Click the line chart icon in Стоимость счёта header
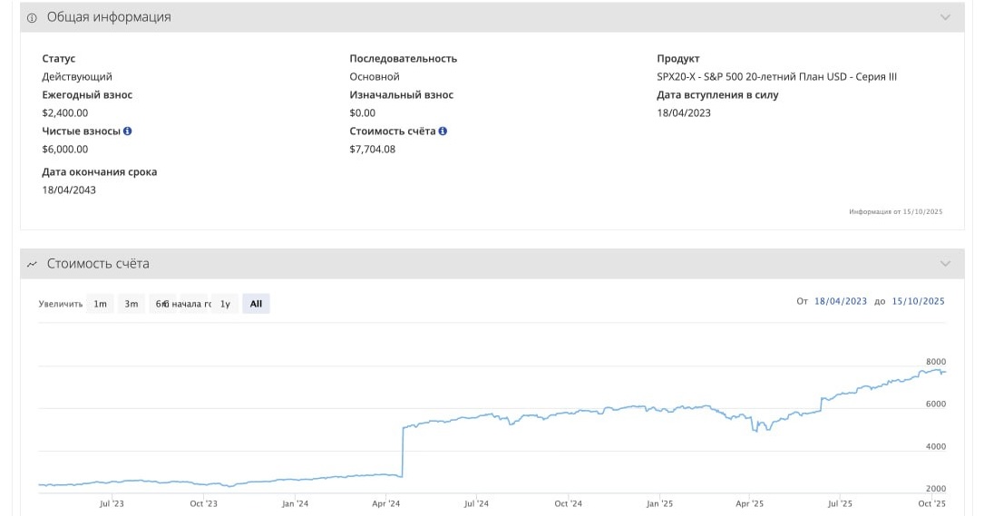Screen dimensions: 984x516 [x=33, y=264]
